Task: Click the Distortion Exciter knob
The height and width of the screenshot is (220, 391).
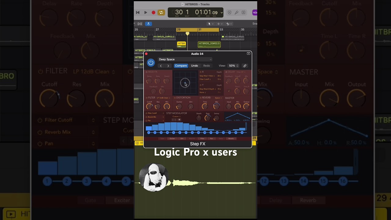Action: pyautogui.click(x=179, y=106)
